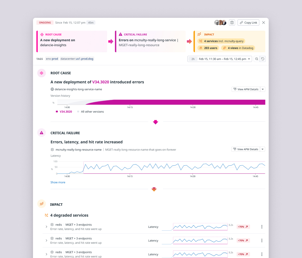The width and height of the screenshot is (302, 258).
Task: Click the '203 users' impact pill
Action: pyautogui.click(x=208, y=48)
